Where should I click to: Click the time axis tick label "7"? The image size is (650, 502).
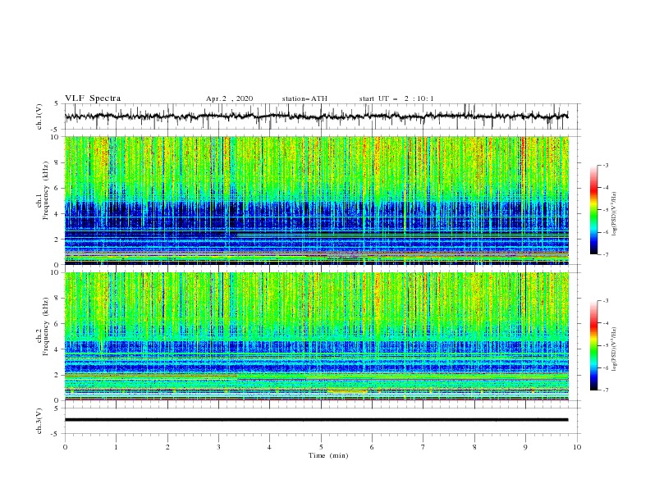[423, 447]
